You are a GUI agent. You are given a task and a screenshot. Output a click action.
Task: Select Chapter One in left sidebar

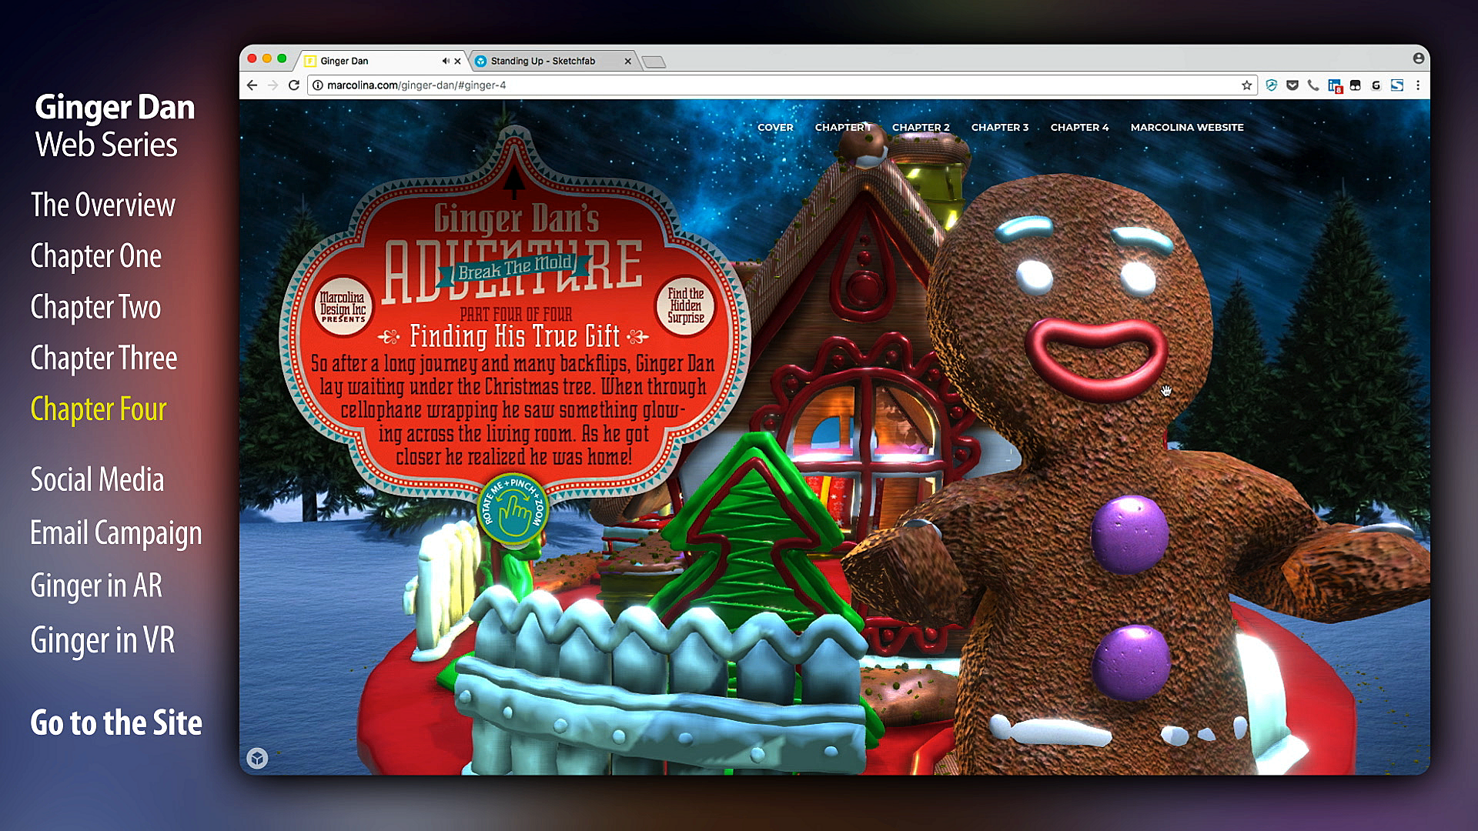click(96, 256)
